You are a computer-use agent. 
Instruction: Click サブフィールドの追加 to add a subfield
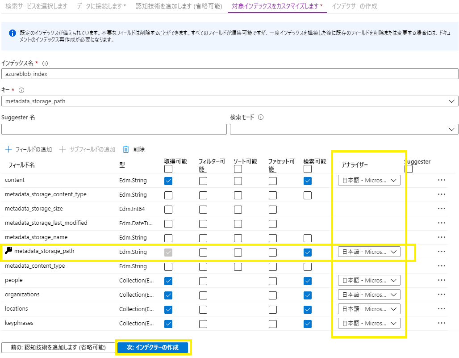coord(87,149)
